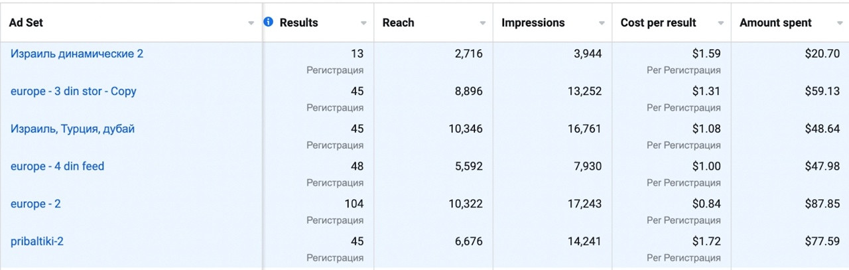Open the europe - 3 din stor - Copy ad set
The height and width of the screenshot is (270, 849).
point(74,92)
